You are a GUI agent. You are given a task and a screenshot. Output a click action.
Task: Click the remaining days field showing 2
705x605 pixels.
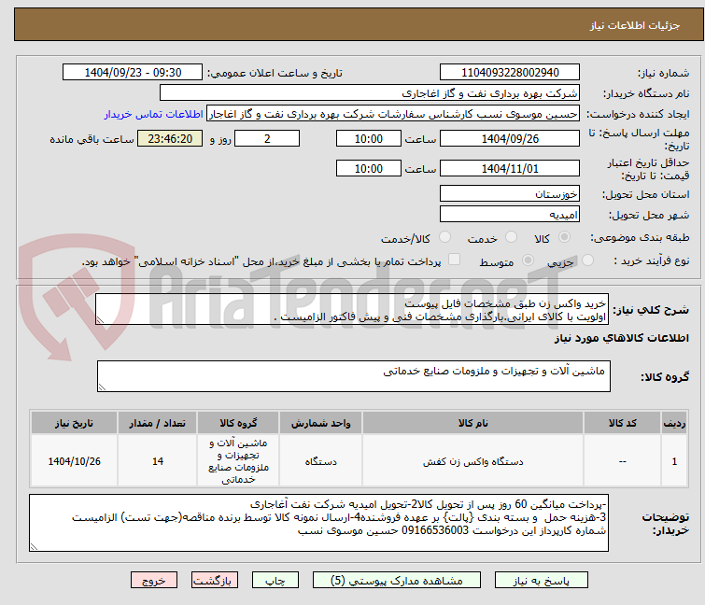267,138
